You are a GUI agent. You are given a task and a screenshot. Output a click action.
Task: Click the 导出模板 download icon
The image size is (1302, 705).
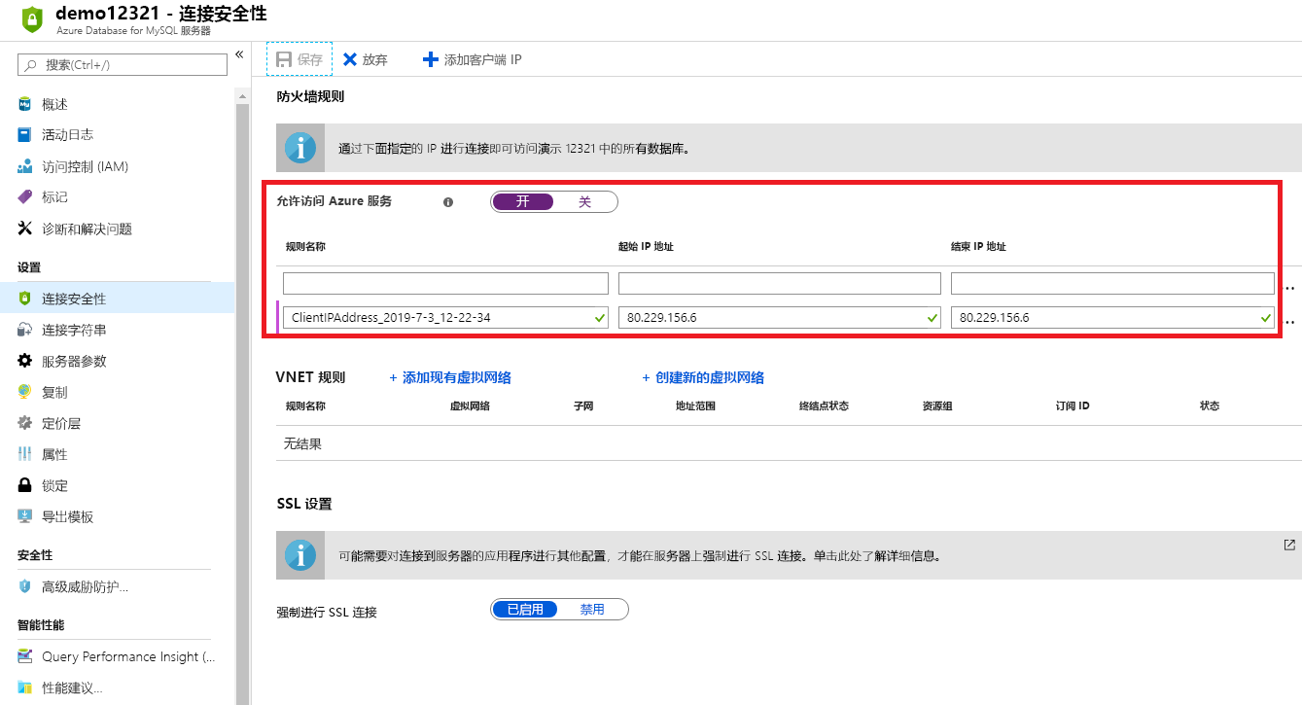tap(24, 516)
